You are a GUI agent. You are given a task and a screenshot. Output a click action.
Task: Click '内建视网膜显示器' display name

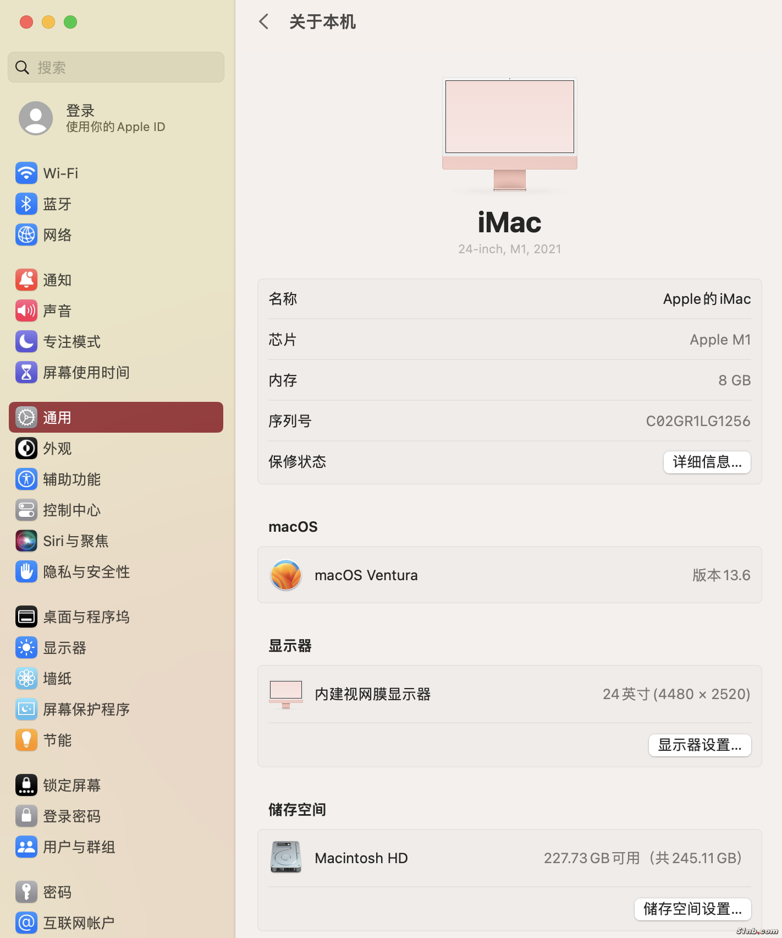coord(373,694)
